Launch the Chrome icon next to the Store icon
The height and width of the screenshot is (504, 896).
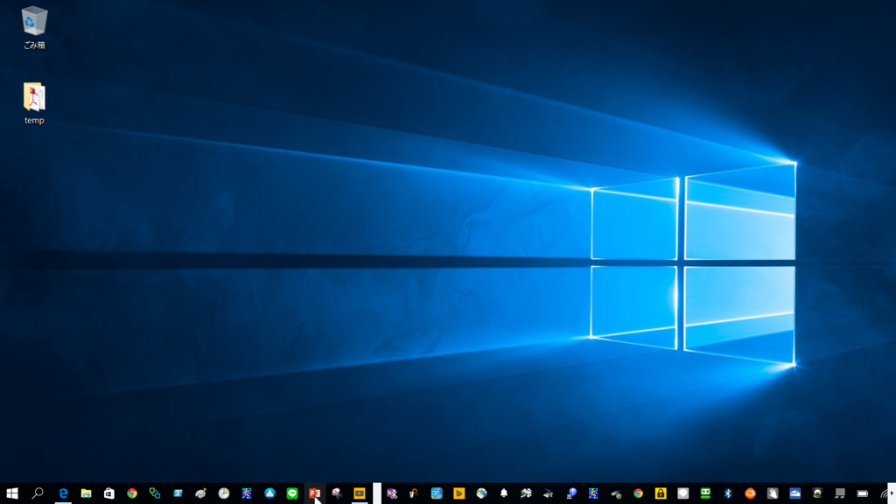click(x=131, y=493)
